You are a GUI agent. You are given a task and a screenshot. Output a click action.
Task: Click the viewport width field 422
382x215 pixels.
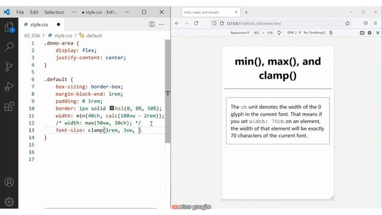pyautogui.click(x=256, y=33)
